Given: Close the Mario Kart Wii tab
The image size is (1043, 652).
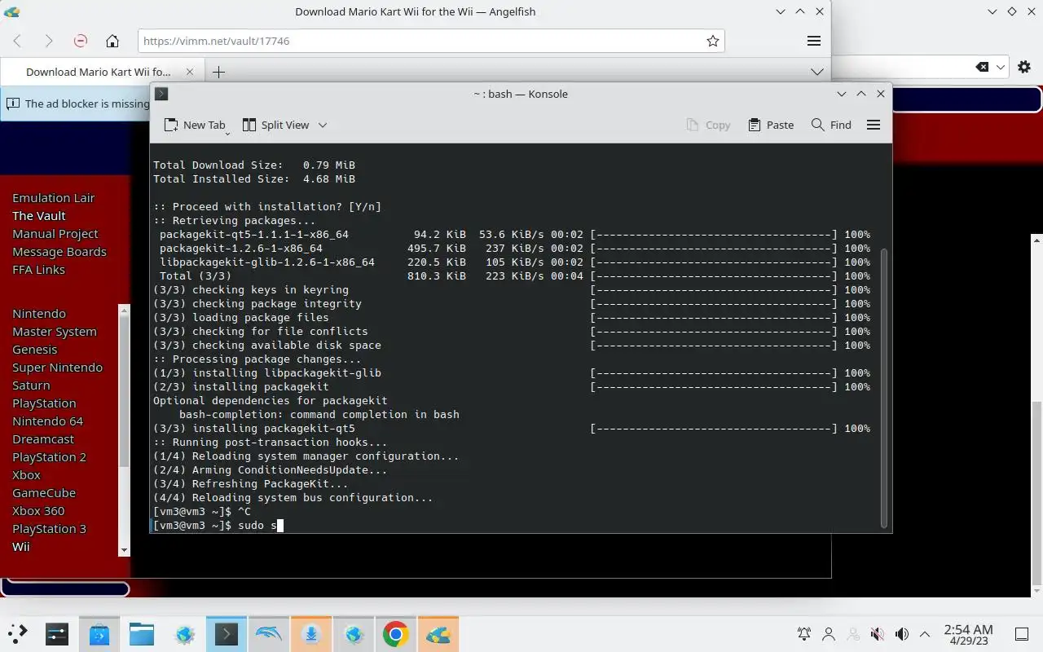Looking at the screenshot, I should pos(190,72).
